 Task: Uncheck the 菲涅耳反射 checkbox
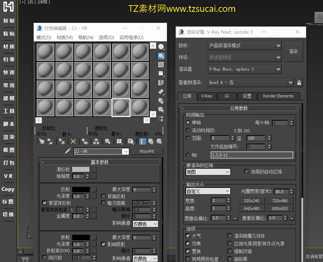pos(45,203)
